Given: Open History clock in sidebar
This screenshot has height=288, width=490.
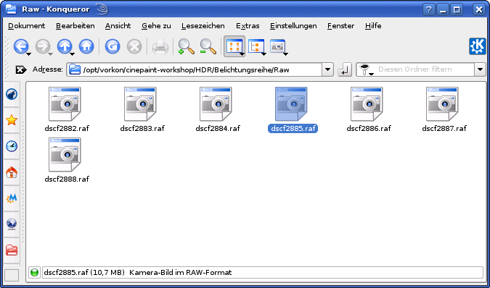Looking at the screenshot, I should tap(12, 146).
